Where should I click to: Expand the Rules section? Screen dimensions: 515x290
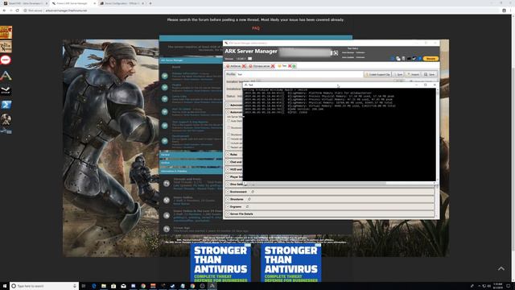[x=228, y=154]
